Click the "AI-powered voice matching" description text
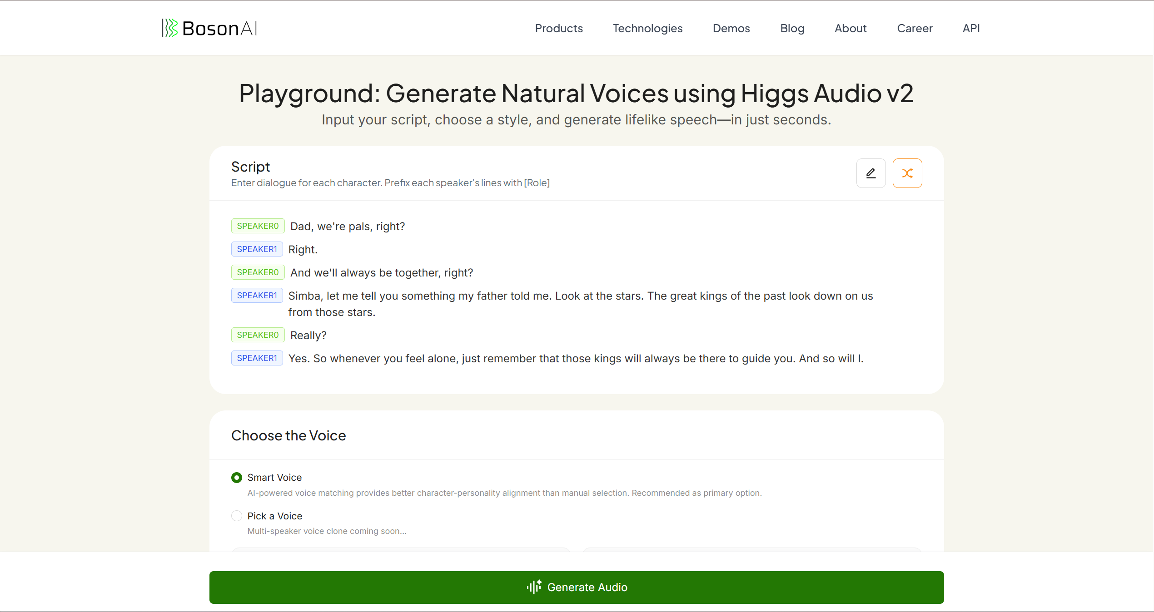 click(504, 493)
